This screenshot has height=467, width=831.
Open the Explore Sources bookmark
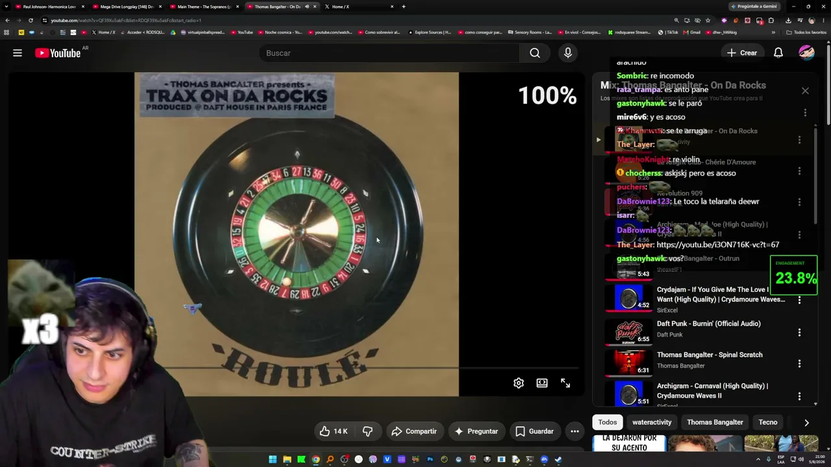[429, 32]
